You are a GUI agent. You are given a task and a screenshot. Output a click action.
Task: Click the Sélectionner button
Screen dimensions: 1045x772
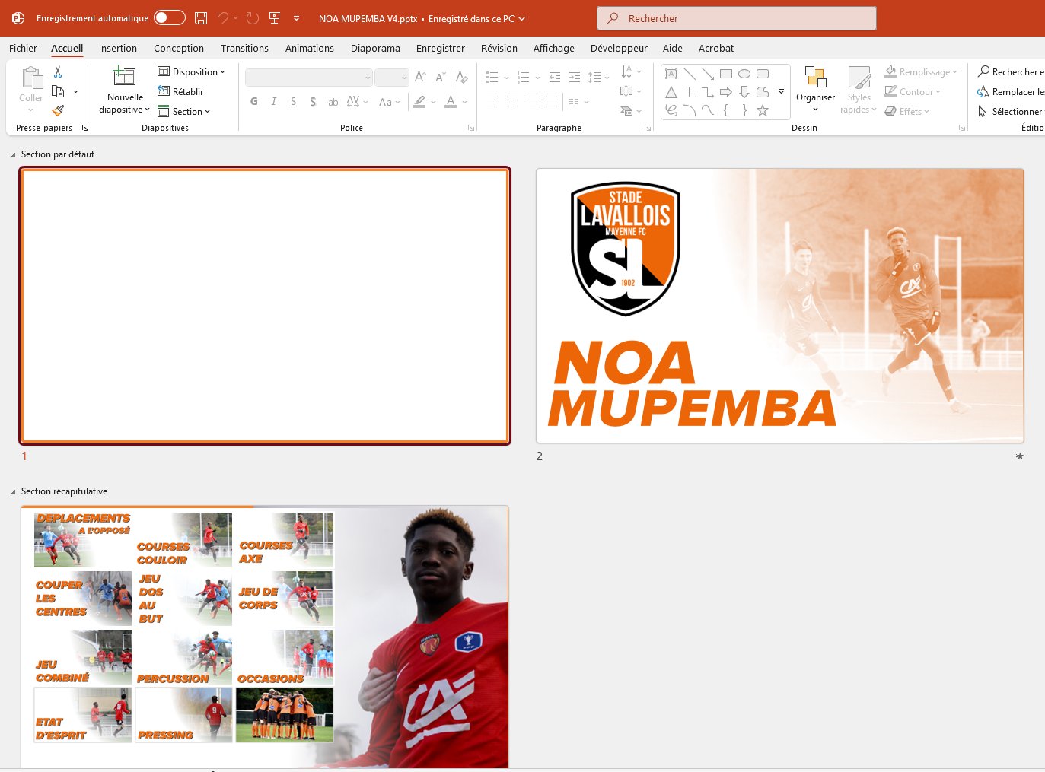[1011, 112]
